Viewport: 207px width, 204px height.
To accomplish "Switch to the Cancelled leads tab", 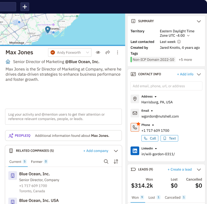I will coord(175,197).
